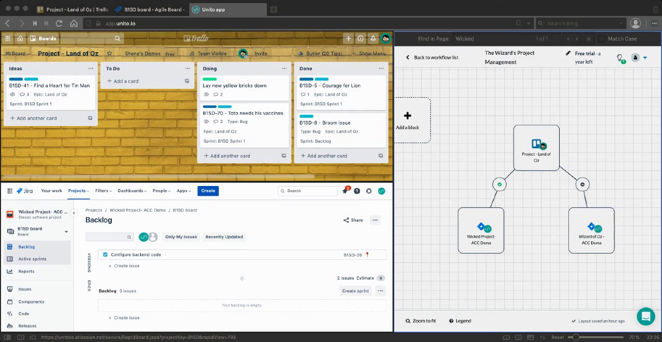The width and height of the screenshot is (662, 342).
Task: Click Create sprint button
Action: pos(356,291)
